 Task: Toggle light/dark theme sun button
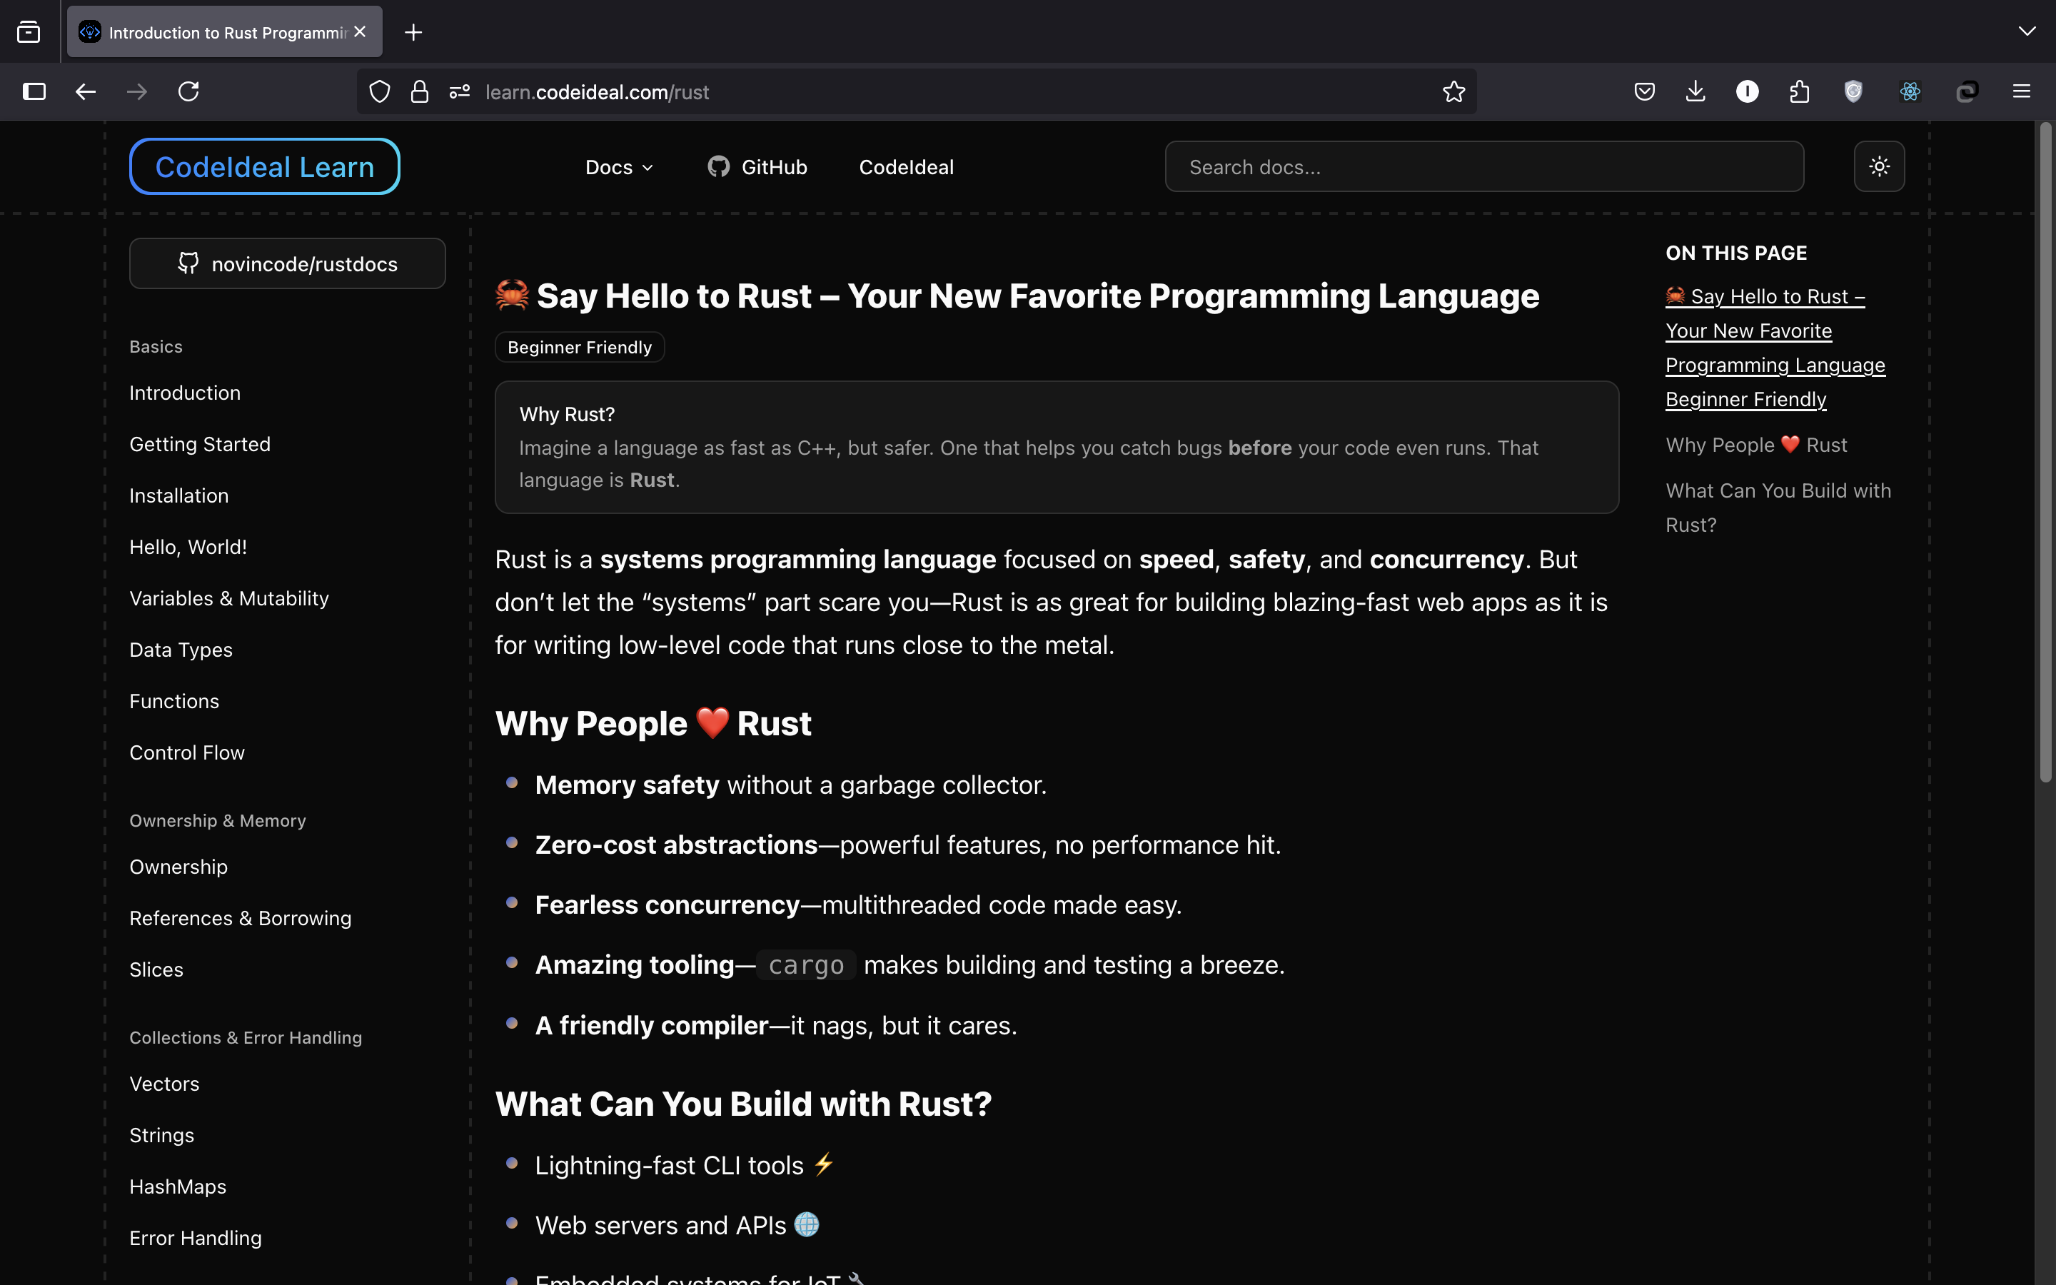[1878, 166]
